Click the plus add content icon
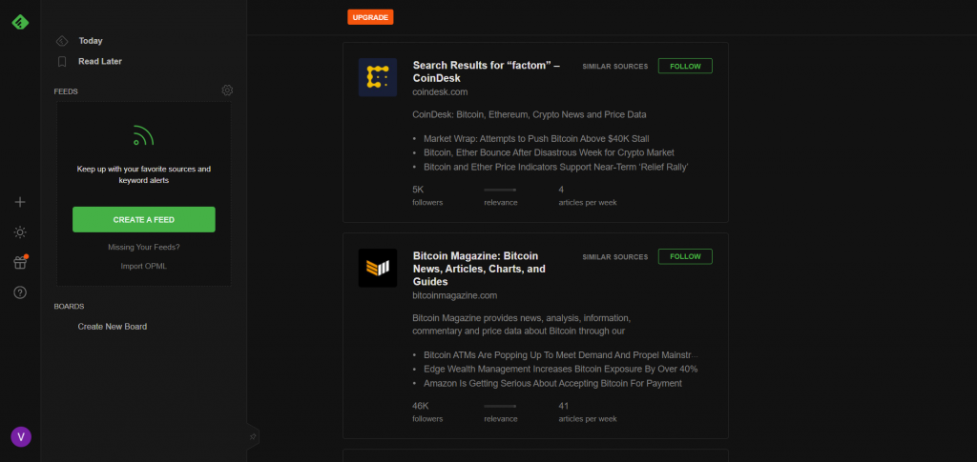This screenshot has height=462, width=977. click(x=20, y=202)
